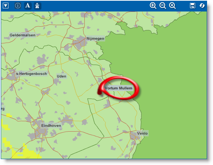This screenshot has height=165, width=213.
Task: Toggle the place name labels (A) button
Action: click(x=28, y=6)
